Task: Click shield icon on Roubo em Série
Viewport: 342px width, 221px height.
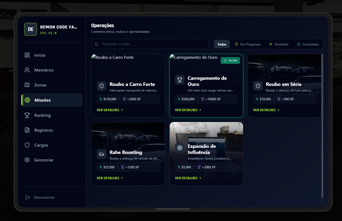Action: pyautogui.click(x=258, y=86)
